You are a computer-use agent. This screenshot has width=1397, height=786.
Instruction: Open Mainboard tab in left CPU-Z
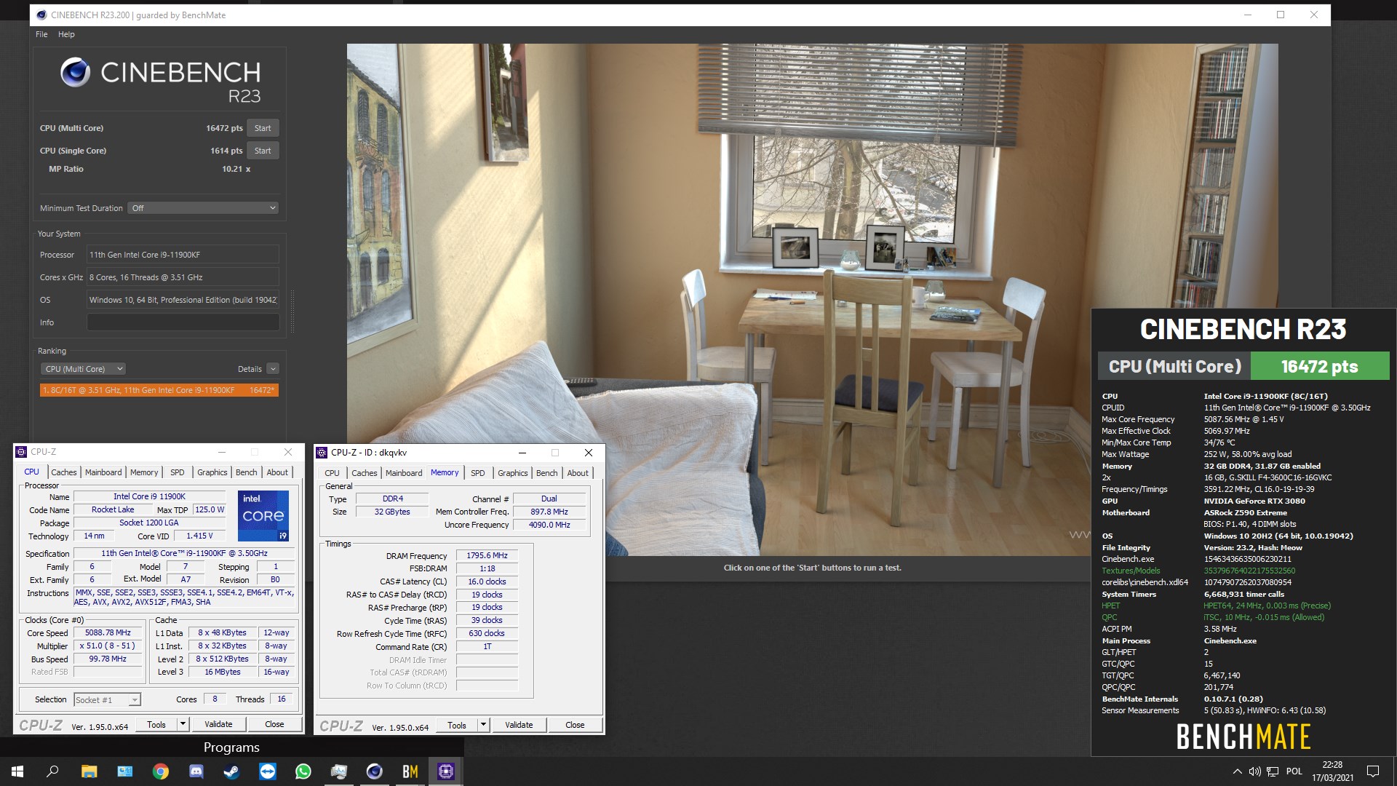(x=103, y=472)
